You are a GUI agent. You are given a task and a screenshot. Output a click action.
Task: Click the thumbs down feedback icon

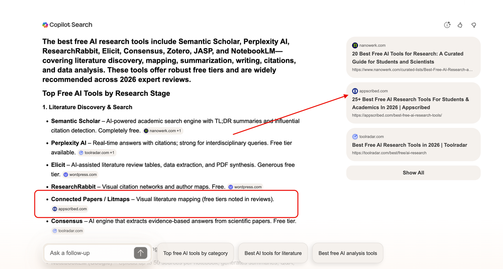474,25
